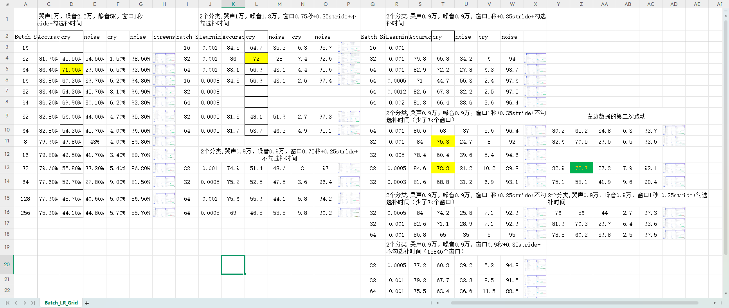Go to the previous sheet tab
Image resolution: width=729 pixels, height=308 pixels.
pos(16,303)
